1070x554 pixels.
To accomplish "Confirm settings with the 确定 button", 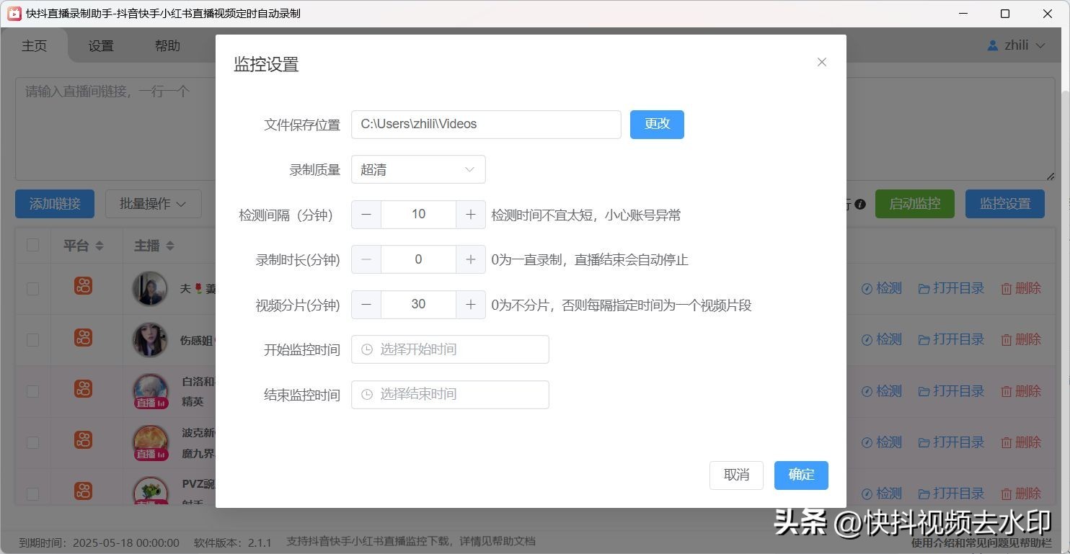I will point(801,475).
